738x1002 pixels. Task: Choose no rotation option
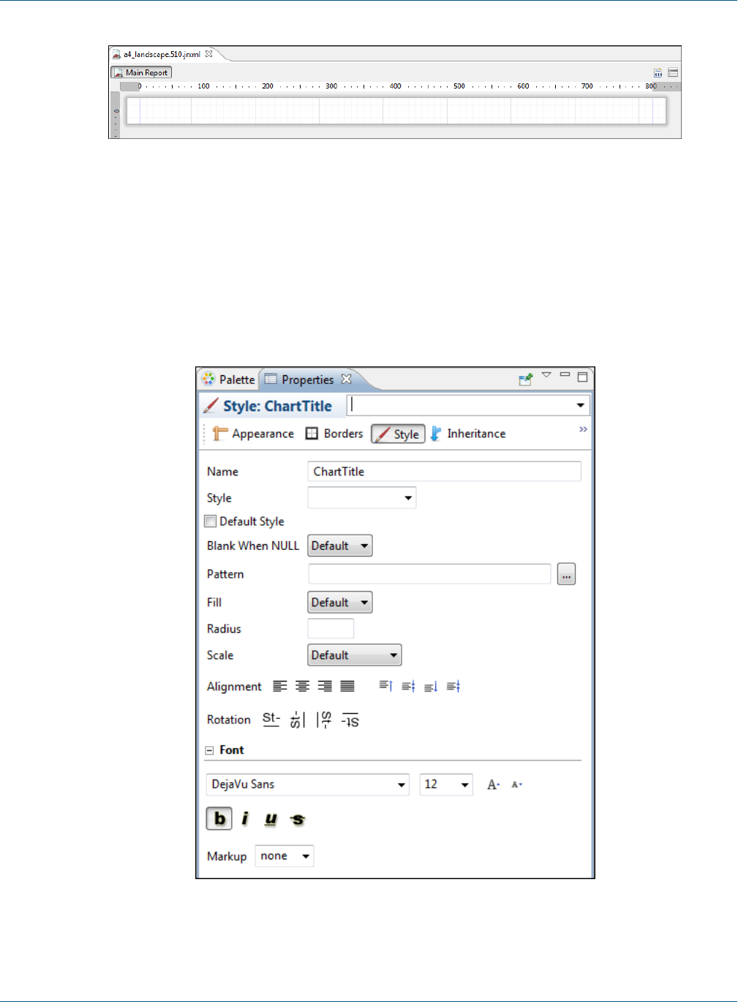pyautogui.click(x=271, y=719)
